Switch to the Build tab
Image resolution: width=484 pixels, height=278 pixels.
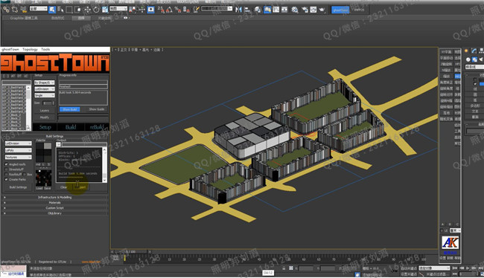tap(71, 127)
